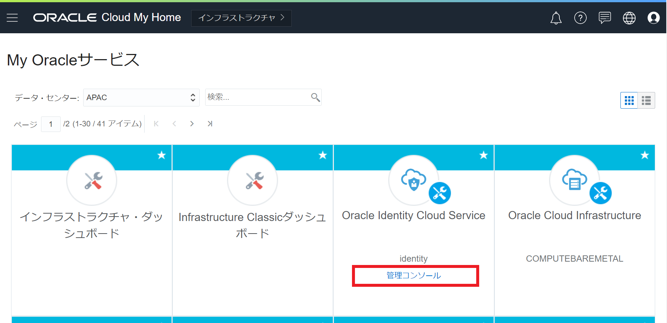Image resolution: width=667 pixels, height=323 pixels.
Task: Open Oracle Cloud Infrastructure title
Action: coord(575,215)
